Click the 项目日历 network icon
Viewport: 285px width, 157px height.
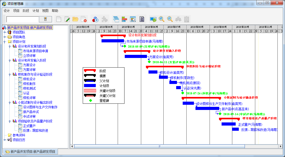[9, 140]
